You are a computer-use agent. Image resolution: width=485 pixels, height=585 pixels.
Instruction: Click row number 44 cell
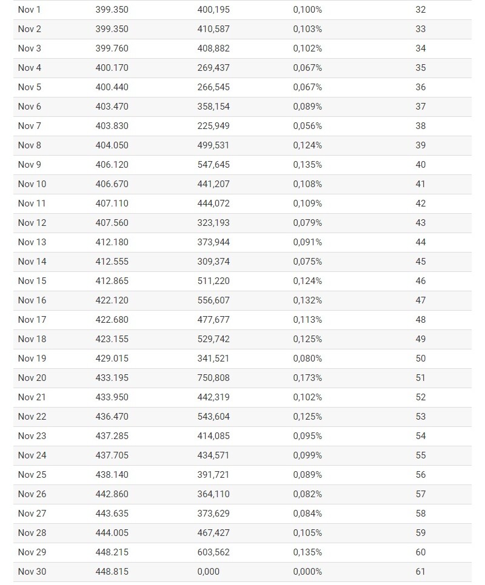coord(420,242)
